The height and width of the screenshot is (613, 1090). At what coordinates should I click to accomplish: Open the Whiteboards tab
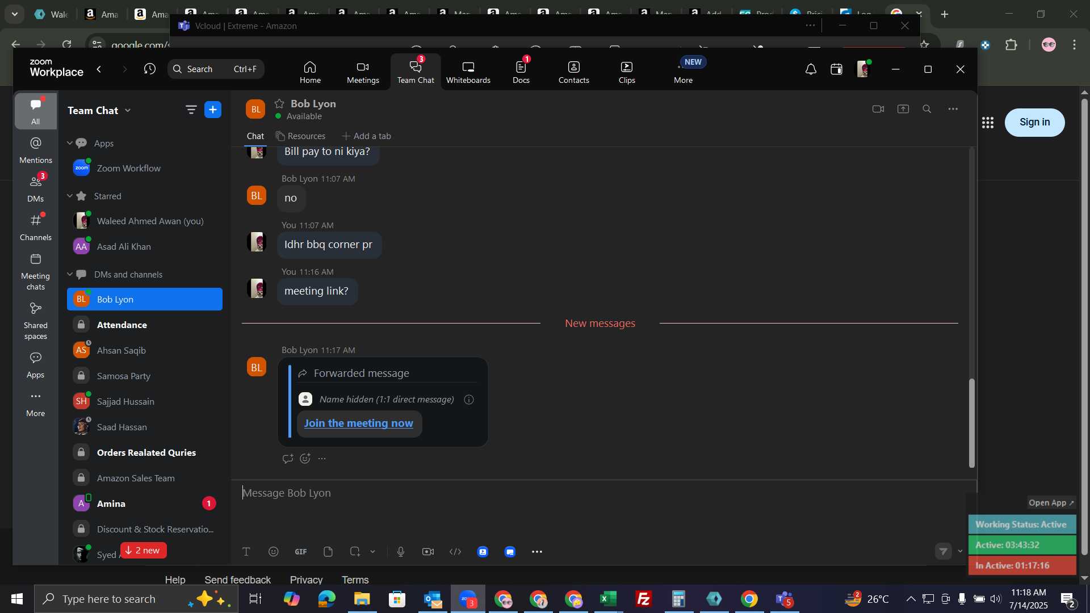click(x=468, y=72)
